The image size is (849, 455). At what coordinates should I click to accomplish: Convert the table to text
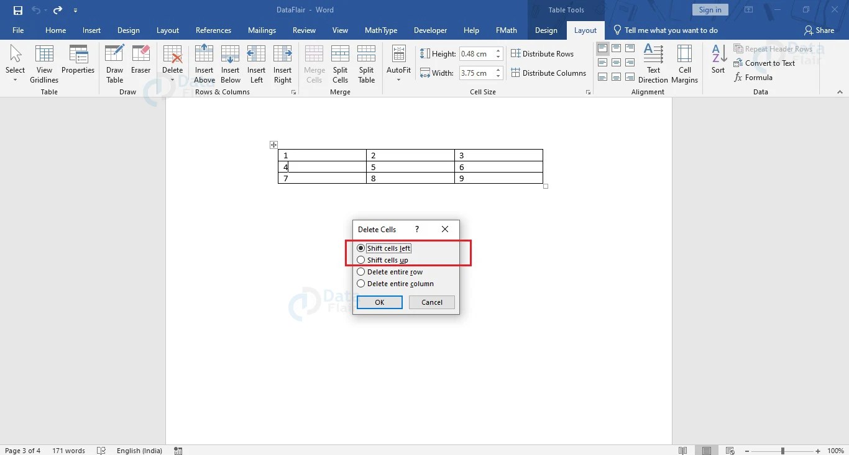coord(765,63)
